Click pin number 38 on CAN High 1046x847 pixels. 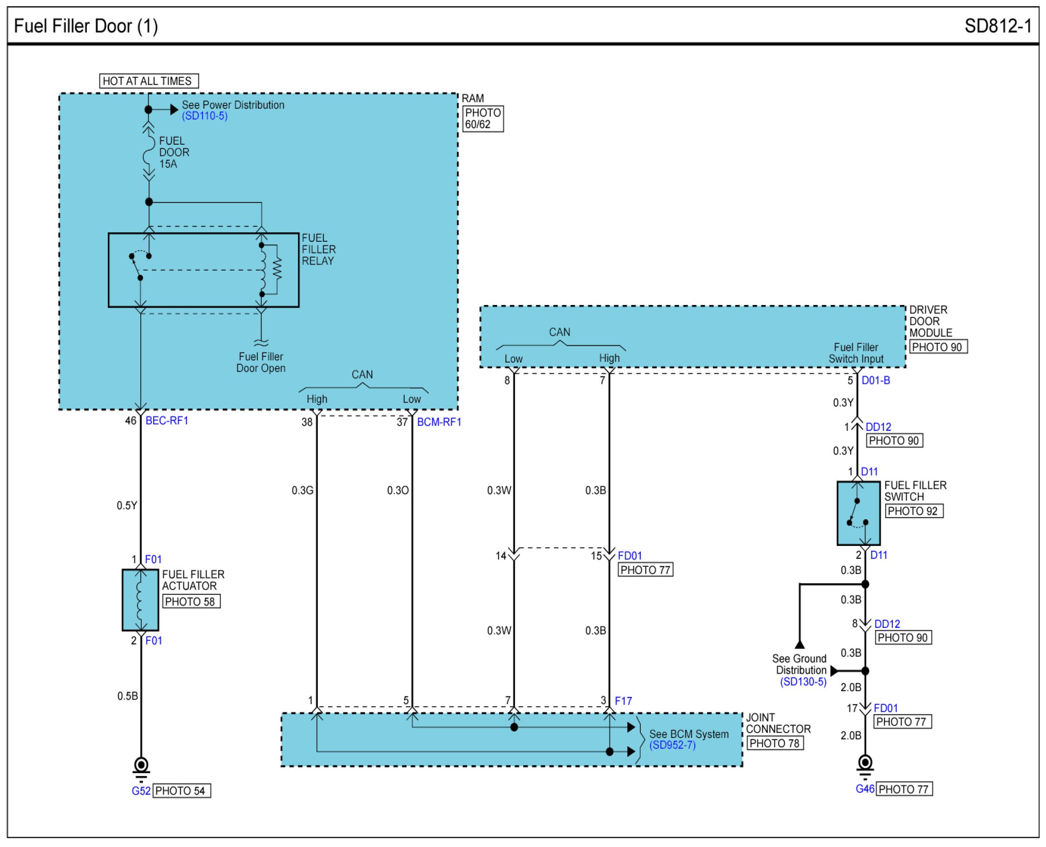307,422
